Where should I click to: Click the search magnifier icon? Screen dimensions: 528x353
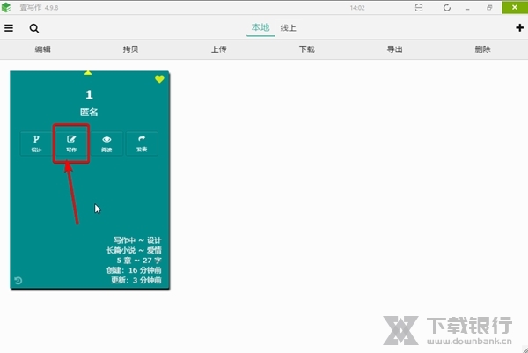tap(33, 28)
